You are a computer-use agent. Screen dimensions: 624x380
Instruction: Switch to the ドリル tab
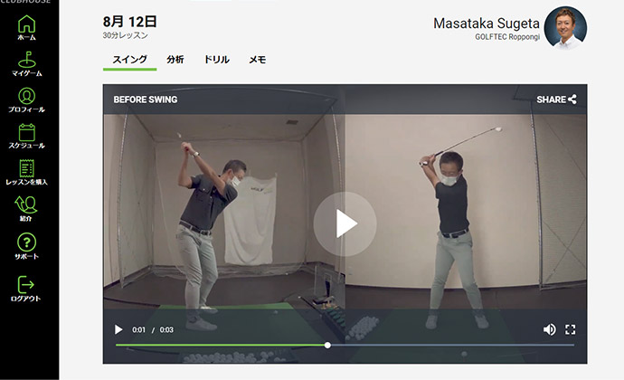tap(216, 60)
